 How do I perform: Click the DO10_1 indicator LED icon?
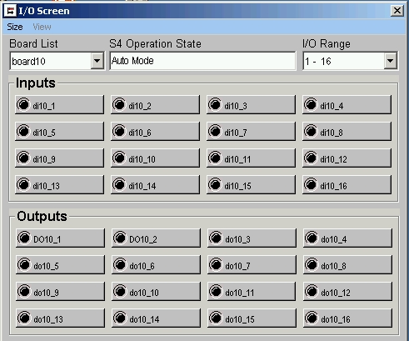24,238
